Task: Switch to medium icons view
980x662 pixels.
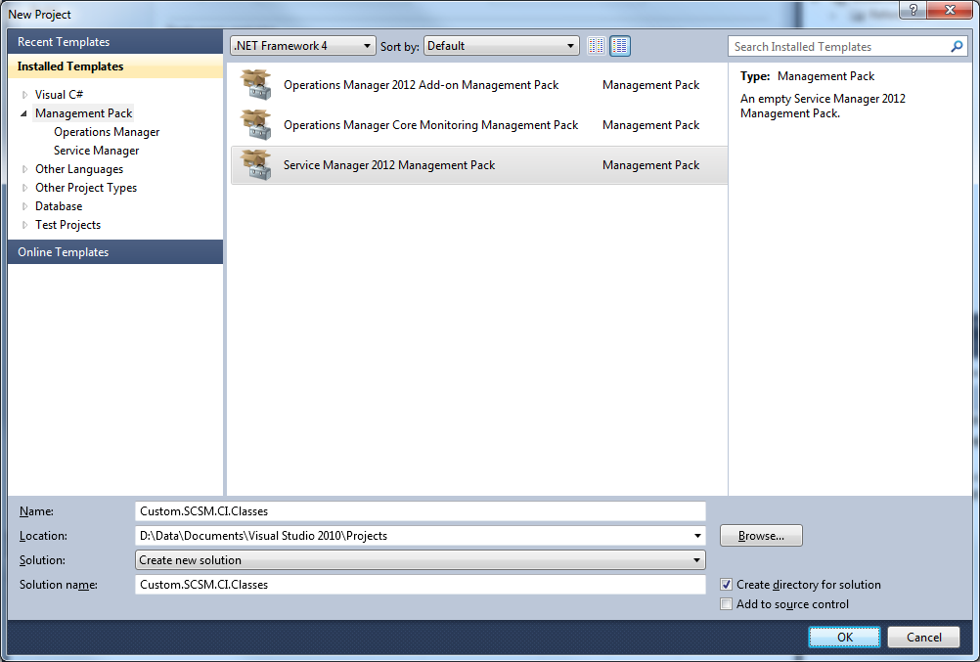Action: [620, 46]
